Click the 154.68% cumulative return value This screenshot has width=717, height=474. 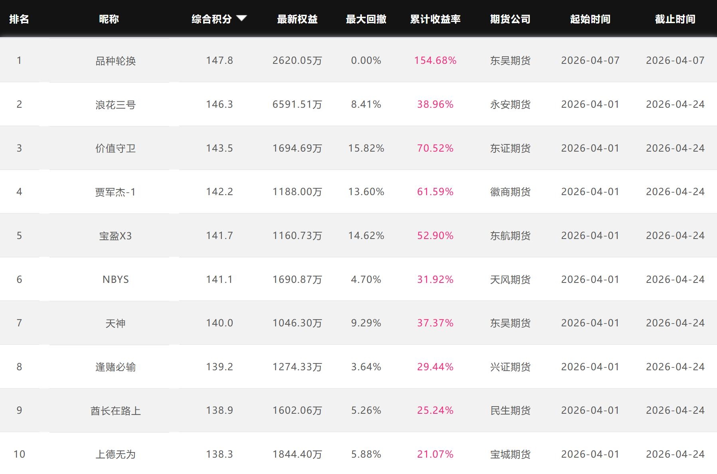[435, 61]
